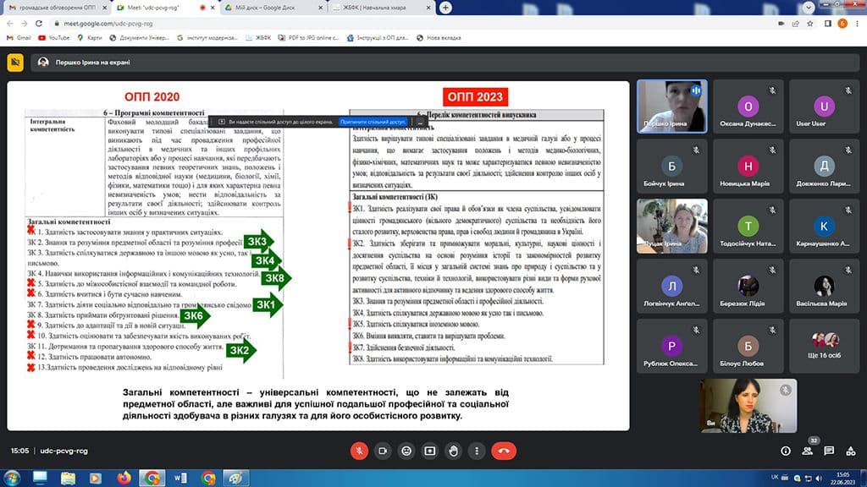The width and height of the screenshot is (867, 487).
Task: Open the emoji reactions button
Action: [406, 451]
